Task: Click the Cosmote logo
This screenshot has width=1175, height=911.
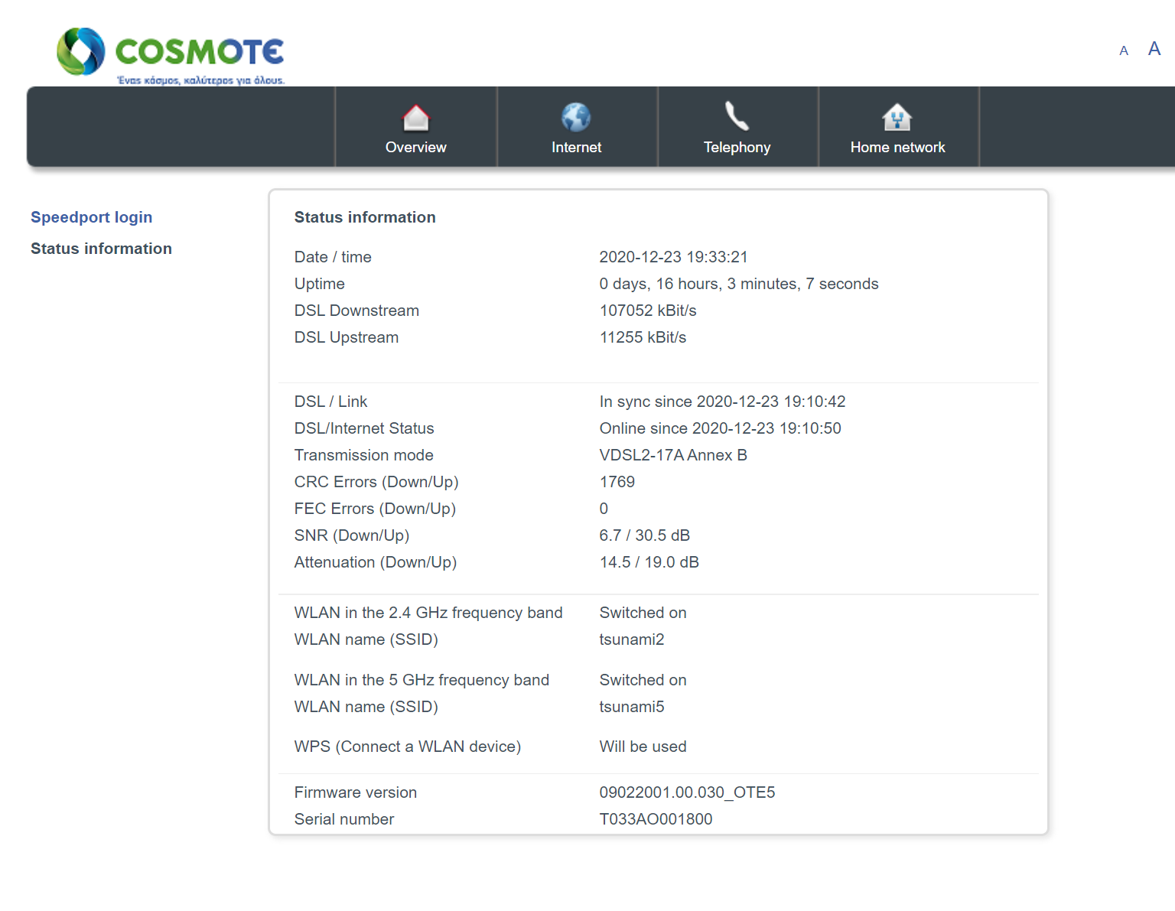Action: 171,56
